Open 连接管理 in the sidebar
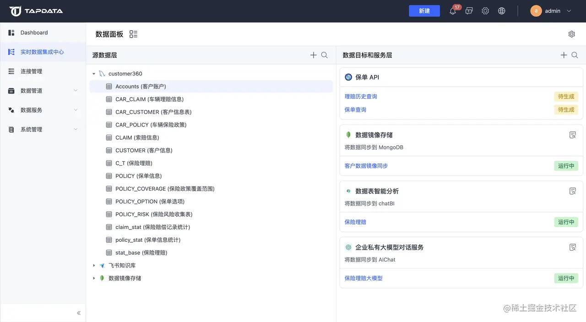Screen dimensions: 586x322 (43, 71)
